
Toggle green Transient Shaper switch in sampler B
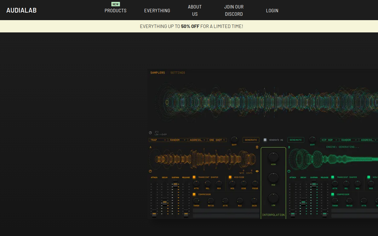click(x=333, y=177)
